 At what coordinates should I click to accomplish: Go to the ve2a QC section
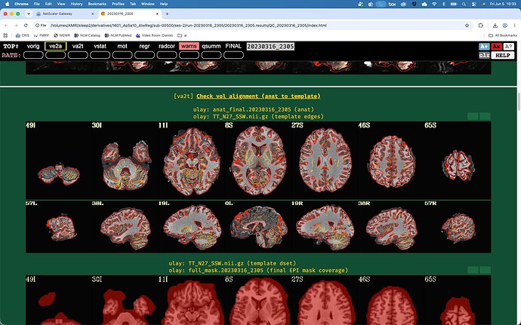pyautogui.click(x=55, y=46)
